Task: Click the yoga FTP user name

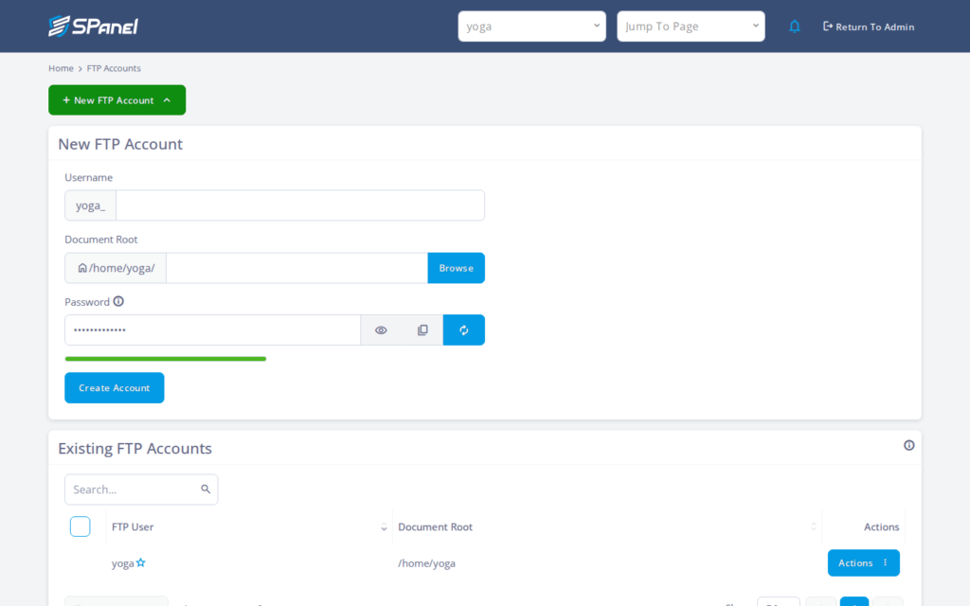Action: [122, 563]
